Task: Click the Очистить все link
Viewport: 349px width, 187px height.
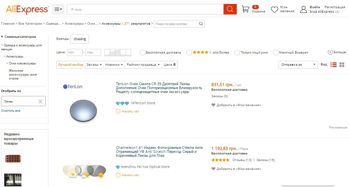Action: (11, 111)
